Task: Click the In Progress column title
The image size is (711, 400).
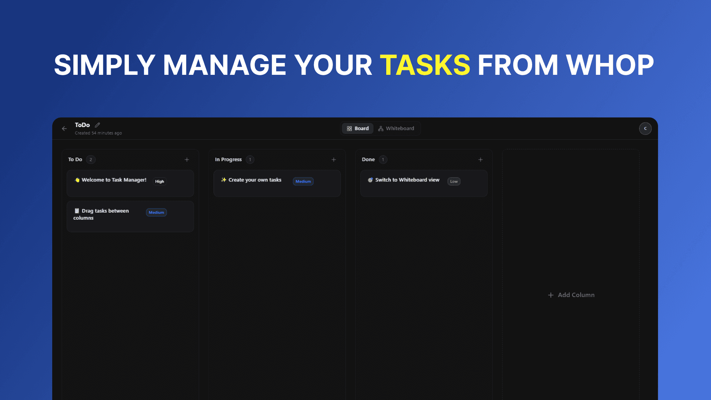Action: pyautogui.click(x=228, y=160)
